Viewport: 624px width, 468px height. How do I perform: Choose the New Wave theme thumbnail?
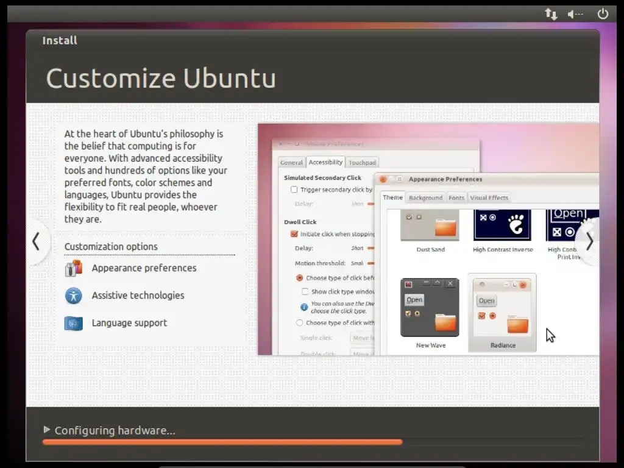[x=430, y=308]
